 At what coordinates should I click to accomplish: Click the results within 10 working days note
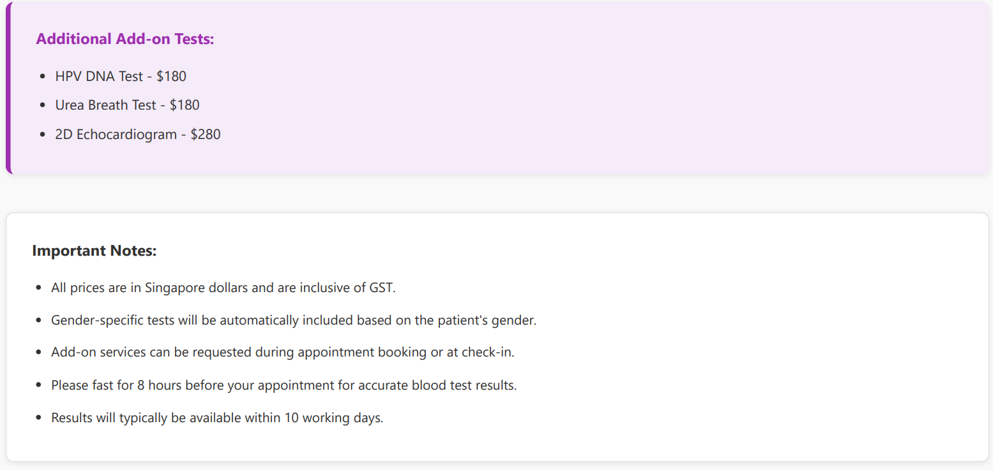(217, 418)
